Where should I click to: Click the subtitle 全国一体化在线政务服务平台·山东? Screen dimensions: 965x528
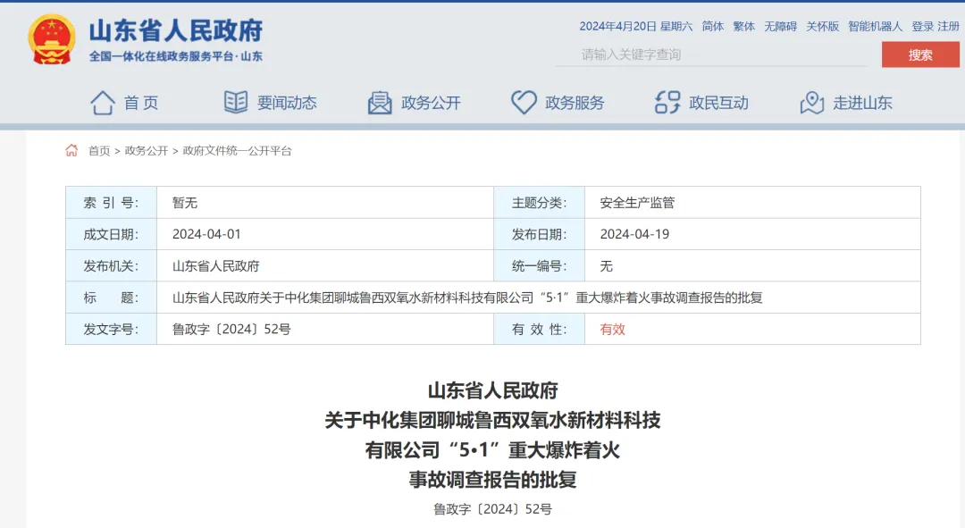[176, 56]
